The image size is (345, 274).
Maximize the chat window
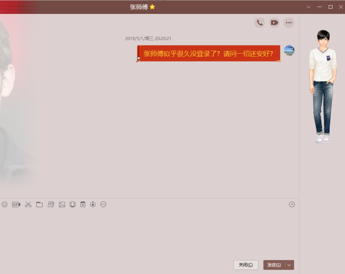pyautogui.click(x=330, y=7)
